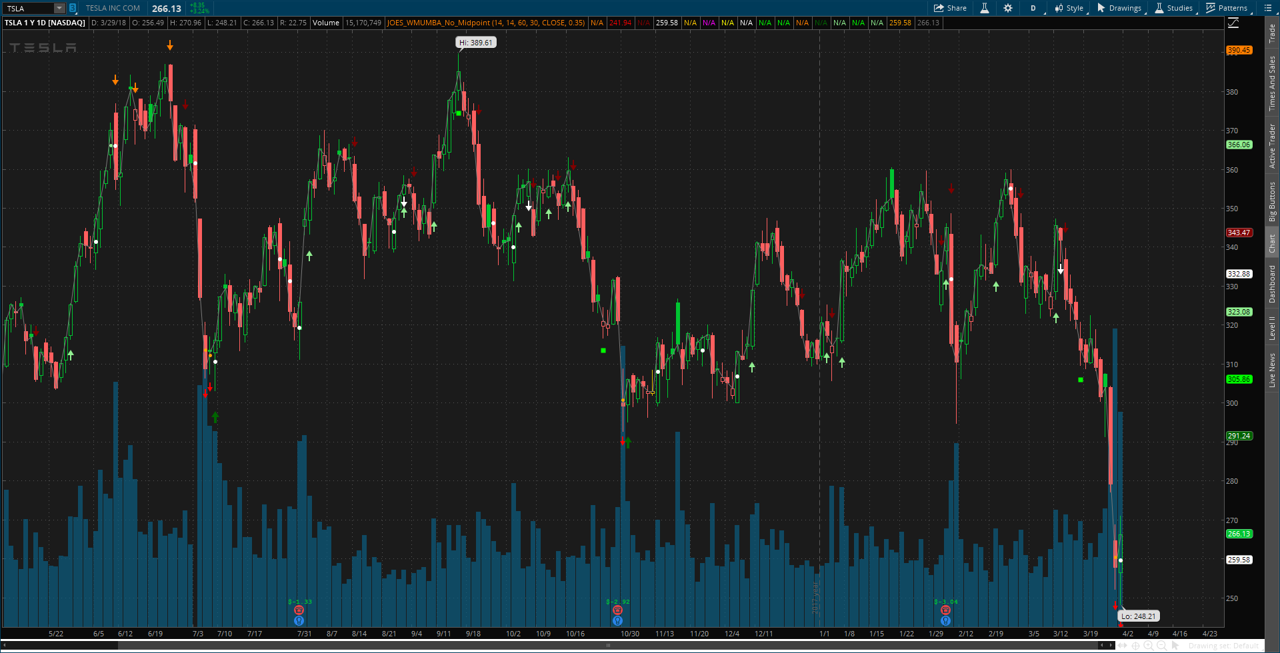Click the orange down arrow above June peak
Image resolution: width=1280 pixels, height=653 pixels.
[x=170, y=45]
